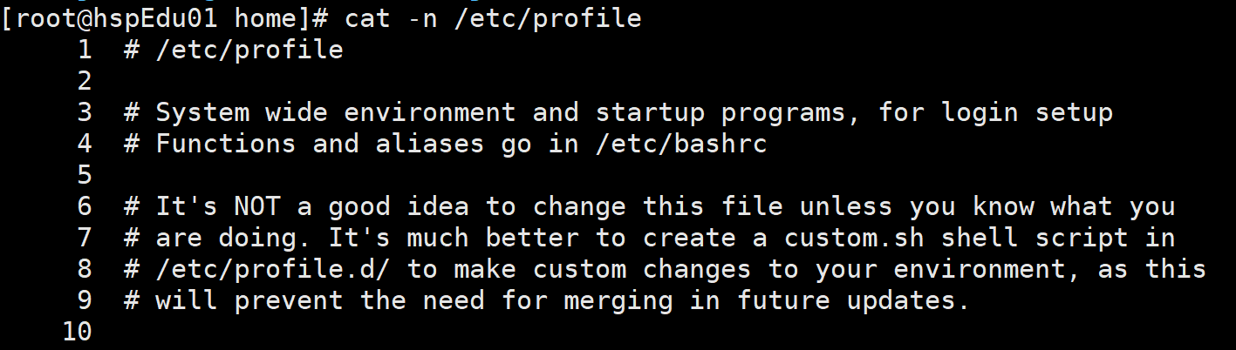Click empty line number 2

pos(85,80)
